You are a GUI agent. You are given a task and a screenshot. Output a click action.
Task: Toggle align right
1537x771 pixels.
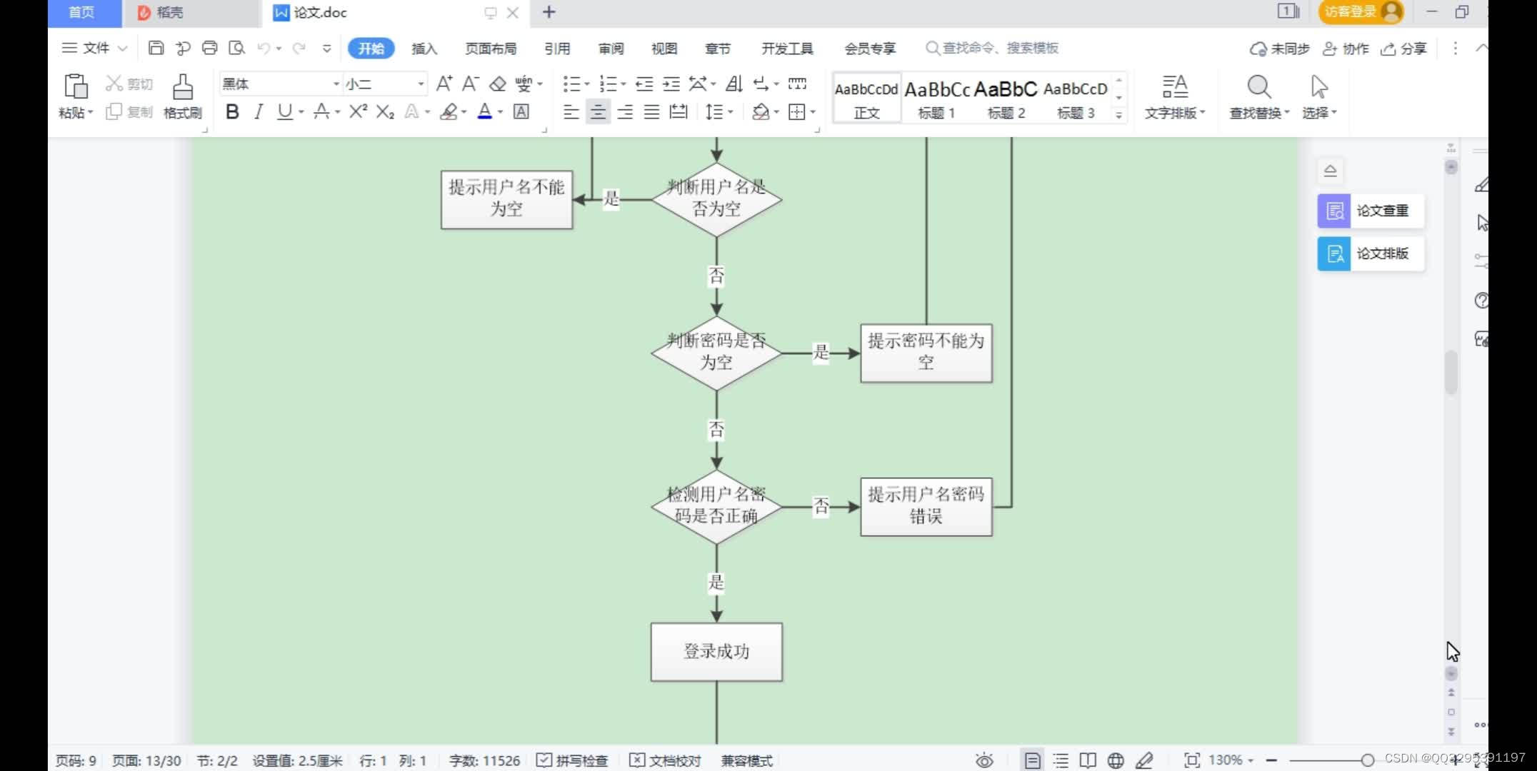click(625, 111)
